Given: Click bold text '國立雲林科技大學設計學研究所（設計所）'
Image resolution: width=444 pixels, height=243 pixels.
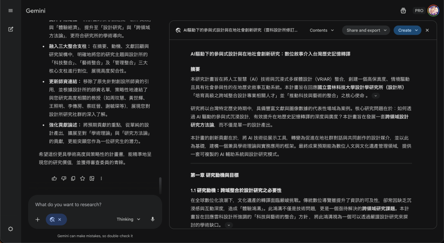Looking at the screenshot, I should [x=361, y=87].
